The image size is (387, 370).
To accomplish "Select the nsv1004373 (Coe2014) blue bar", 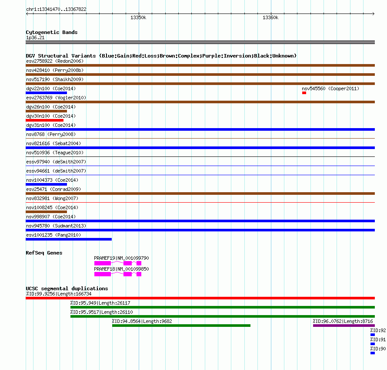I will click(x=46, y=184).
